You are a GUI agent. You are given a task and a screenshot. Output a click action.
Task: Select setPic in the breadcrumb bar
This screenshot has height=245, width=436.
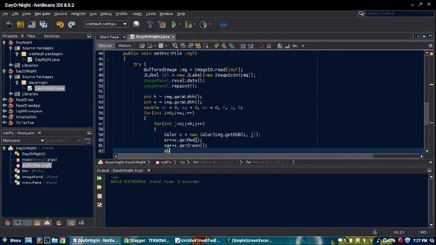point(166,162)
